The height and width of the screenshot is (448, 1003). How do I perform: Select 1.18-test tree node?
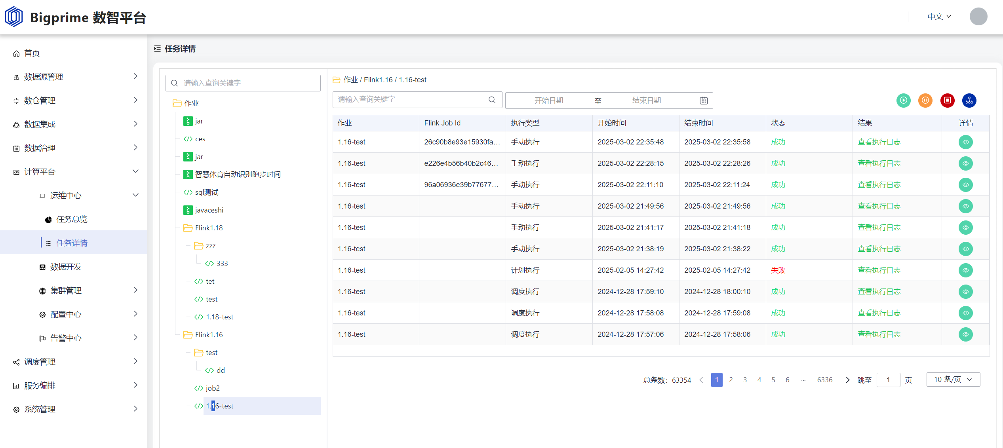(219, 317)
